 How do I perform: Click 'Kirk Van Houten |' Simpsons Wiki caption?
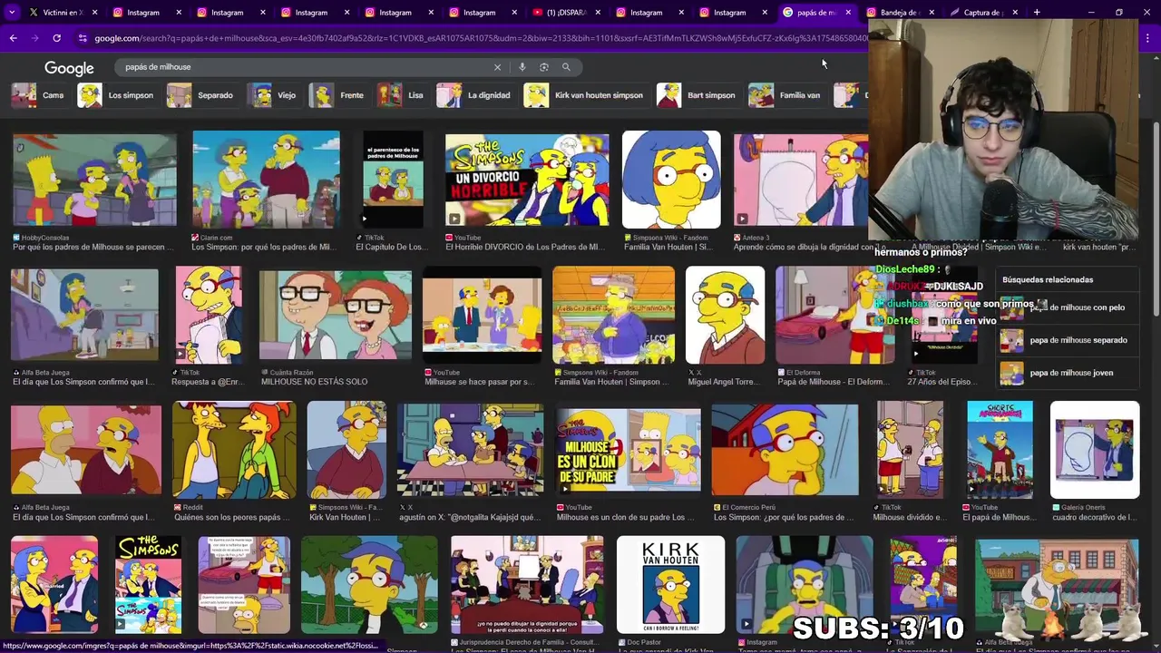(345, 517)
